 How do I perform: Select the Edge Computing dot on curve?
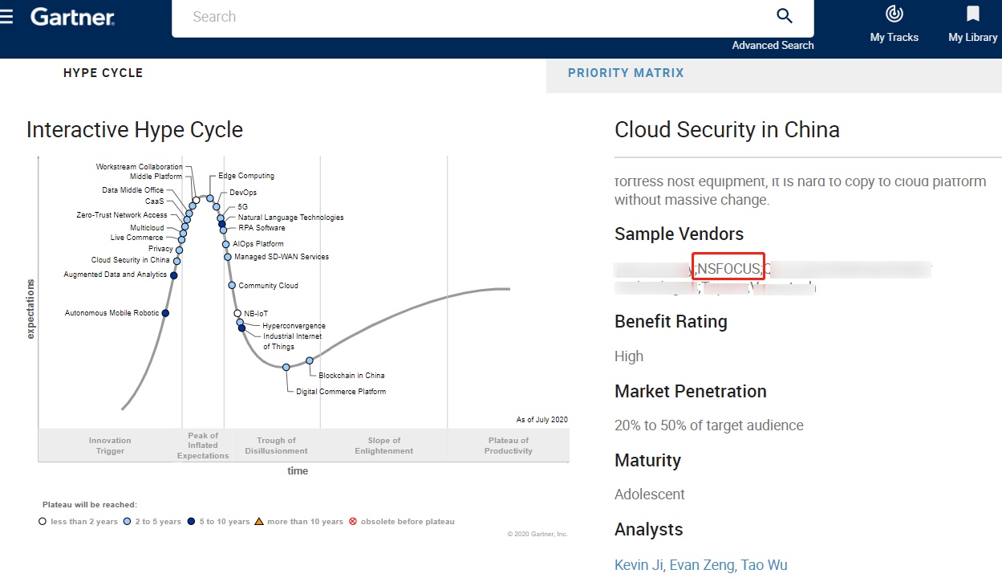tap(210, 198)
